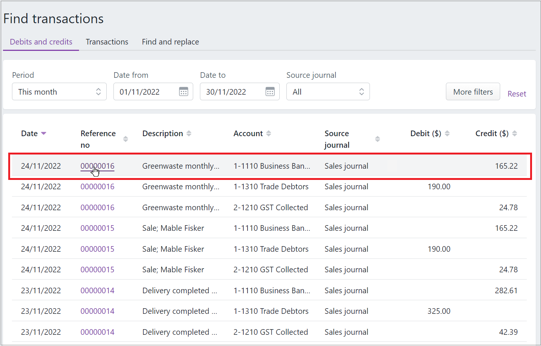Open reference 00000015 on Trade Debtors row
The image size is (541, 346).
pyautogui.click(x=97, y=249)
